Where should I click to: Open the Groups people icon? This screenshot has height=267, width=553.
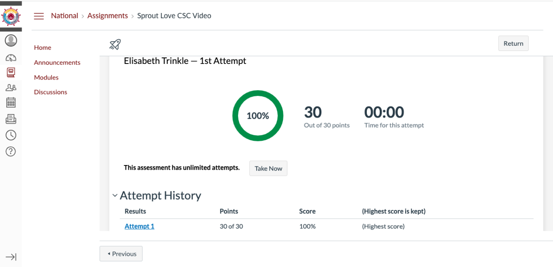pos(11,88)
